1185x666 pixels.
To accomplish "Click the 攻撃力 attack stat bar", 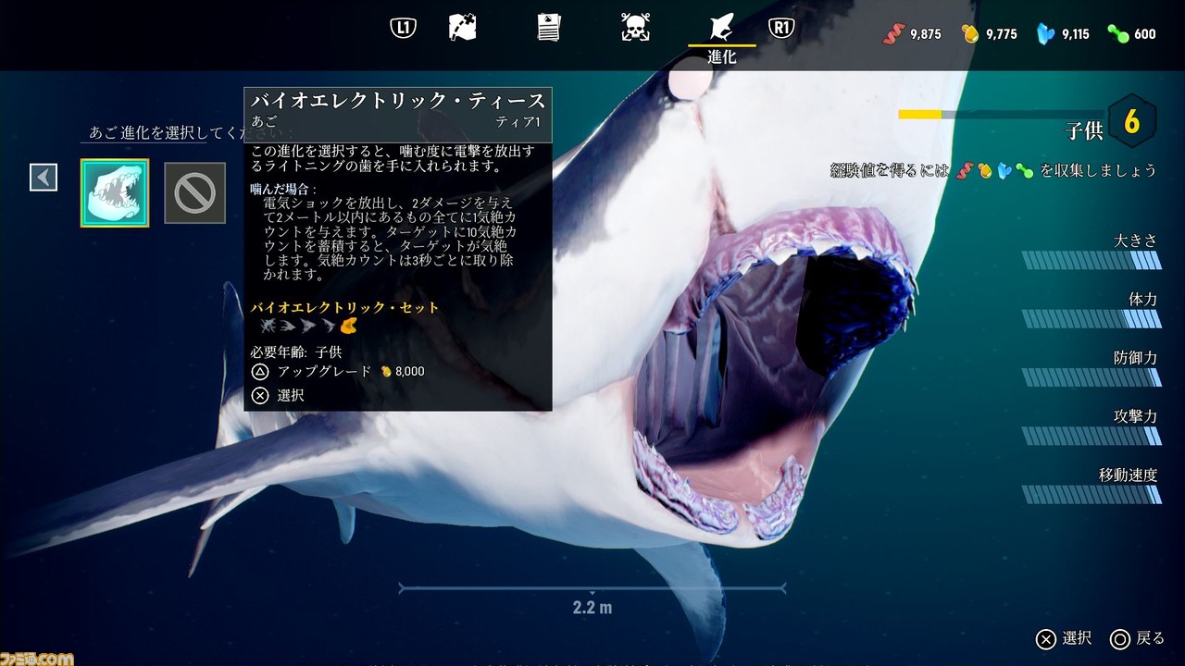I will 1091,436.
